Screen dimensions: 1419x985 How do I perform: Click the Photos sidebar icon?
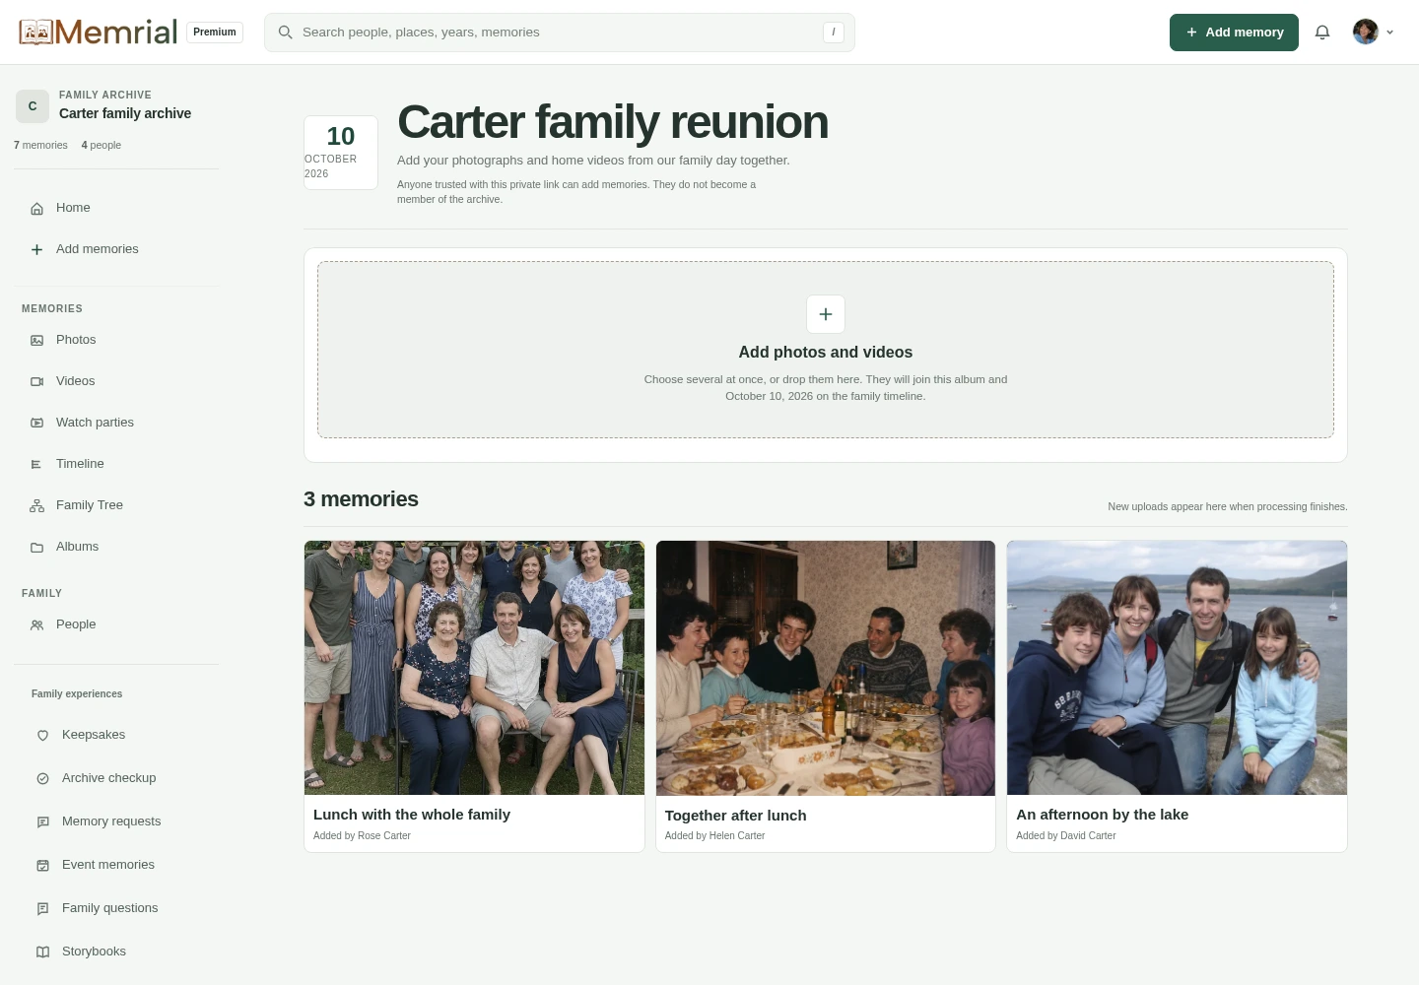click(37, 340)
